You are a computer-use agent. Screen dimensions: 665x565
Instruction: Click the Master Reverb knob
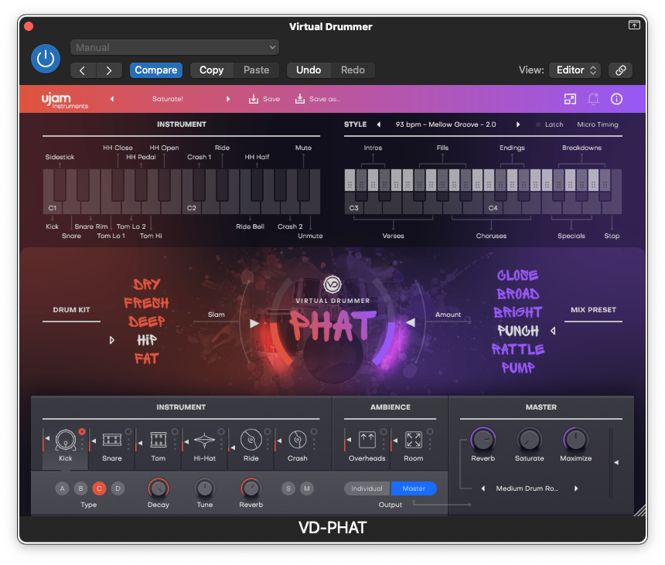click(483, 440)
